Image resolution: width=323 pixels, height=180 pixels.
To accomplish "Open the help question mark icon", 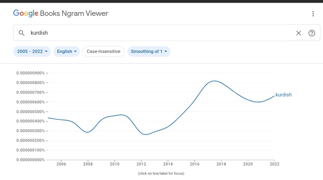I will point(312,33).
